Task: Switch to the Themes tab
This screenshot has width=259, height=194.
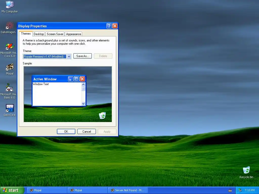Action: [26, 34]
